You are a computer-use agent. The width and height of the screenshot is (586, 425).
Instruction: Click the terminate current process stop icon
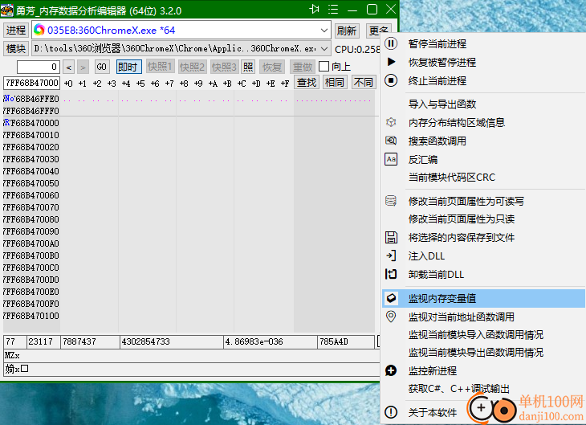[x=391, y=80]
